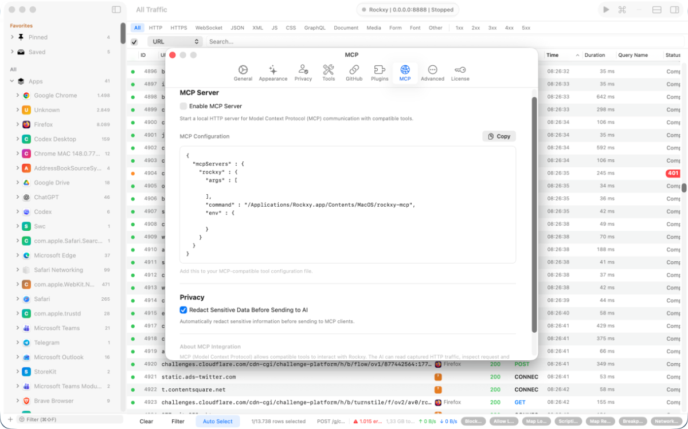This screenshot has height=429, width=688.
Task: Switch to the side-by-side layout icon
Action: [x=674, y=10]
